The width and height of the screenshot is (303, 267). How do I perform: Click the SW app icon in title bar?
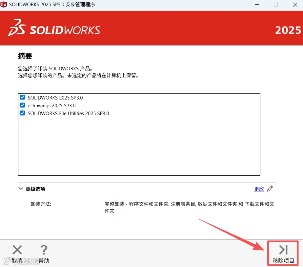click(x=4, y=5)
